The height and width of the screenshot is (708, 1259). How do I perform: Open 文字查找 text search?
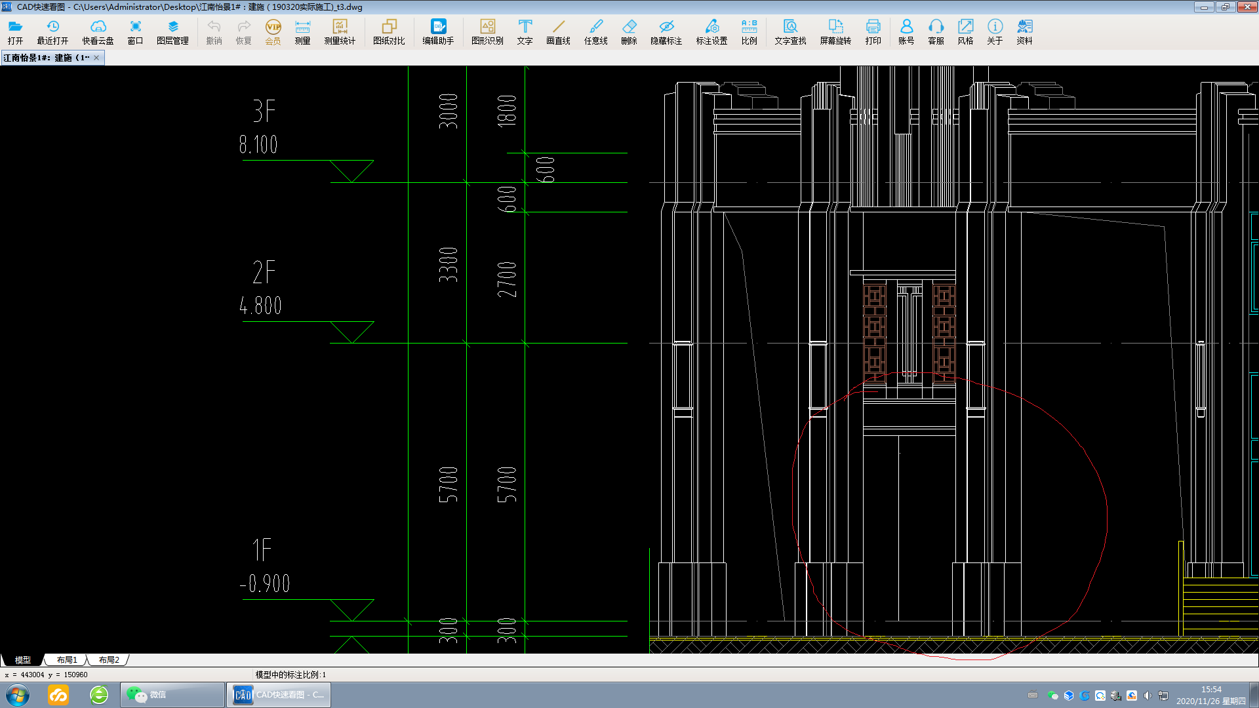790,32
